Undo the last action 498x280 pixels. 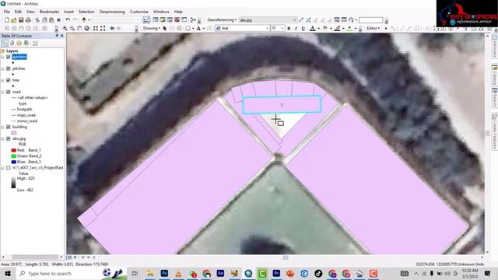tap(68, 20)
